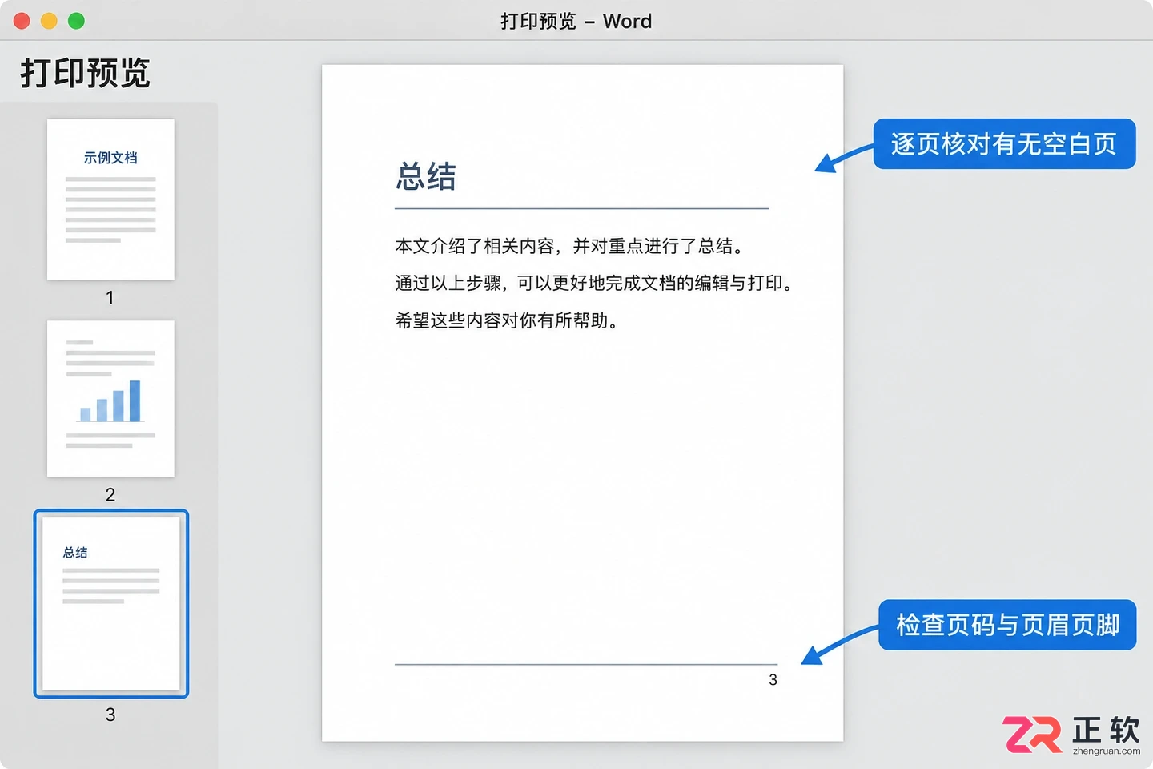Select page 2 thumbnail with bar chart
Viewport: 1153px width, 769px height.
coord(110,399)
